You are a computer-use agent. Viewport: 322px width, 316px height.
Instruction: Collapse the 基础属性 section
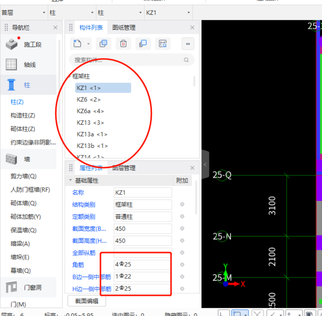(x=71, y=180)
